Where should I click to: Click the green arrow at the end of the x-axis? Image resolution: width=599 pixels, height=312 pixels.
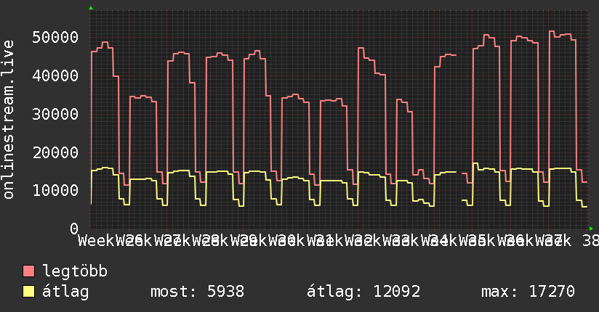591,229
